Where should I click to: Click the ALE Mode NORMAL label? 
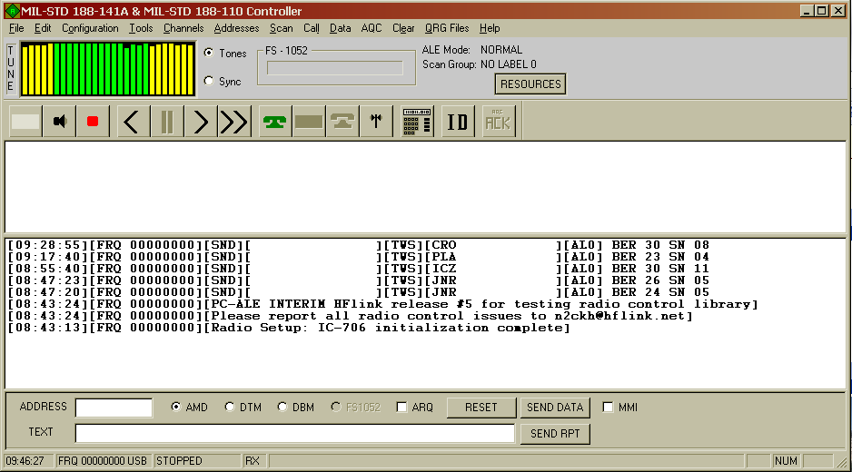click(472, 49)
